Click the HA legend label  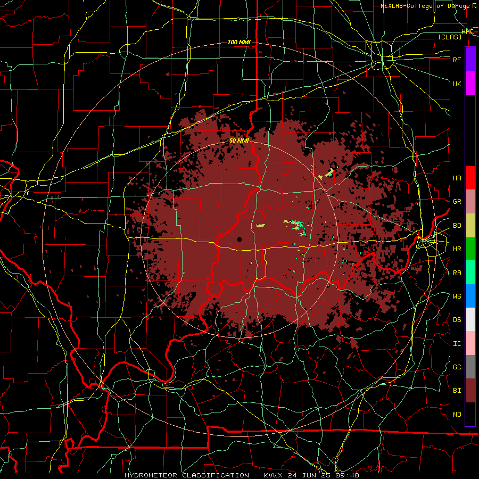tap(457, 178)
